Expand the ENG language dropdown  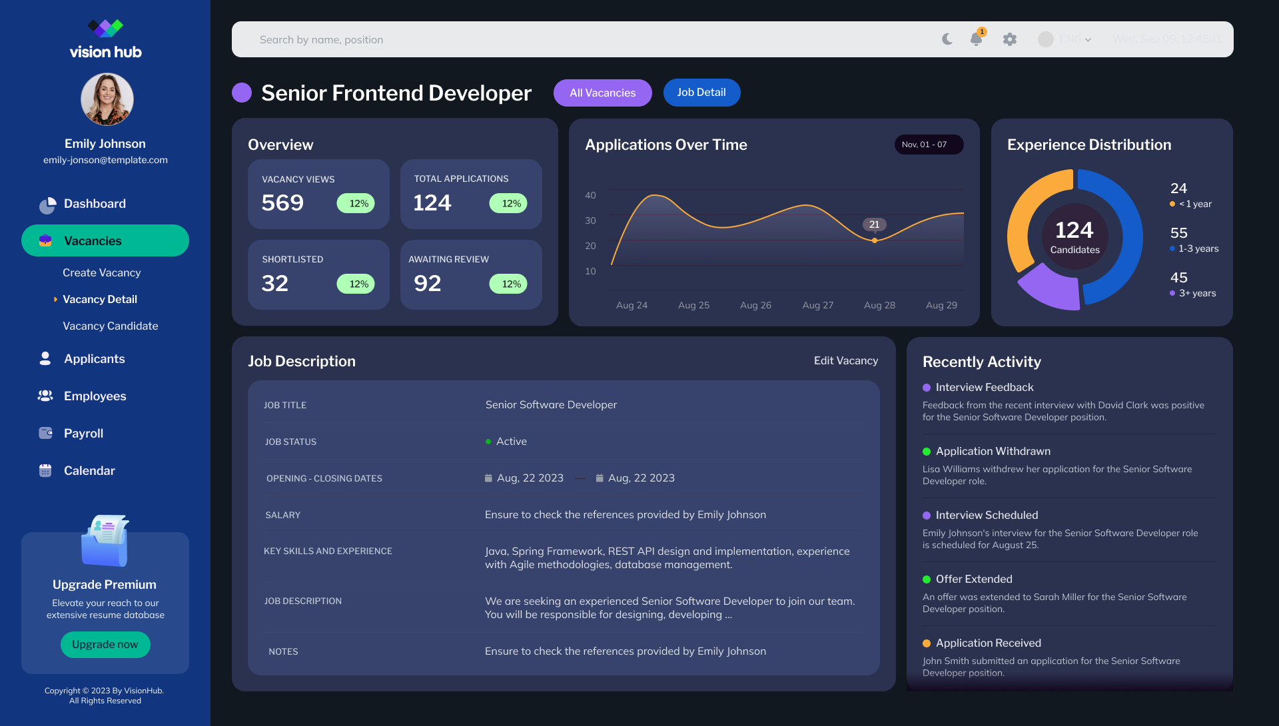(1065, 39)
